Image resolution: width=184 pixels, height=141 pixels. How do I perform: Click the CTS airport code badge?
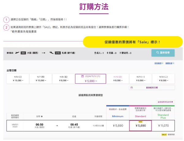(58, 53)
